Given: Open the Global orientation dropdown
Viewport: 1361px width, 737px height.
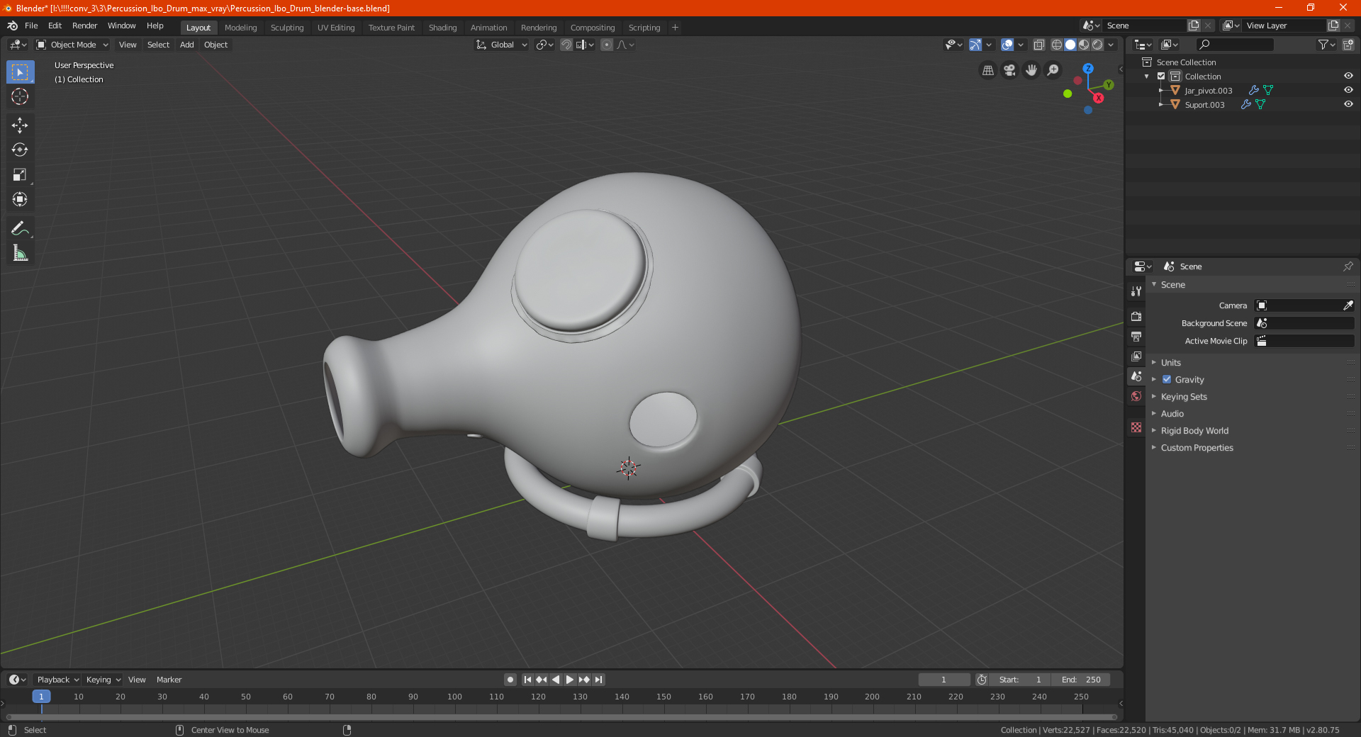Looking at the screenshot, I should (x=502, y=45).
